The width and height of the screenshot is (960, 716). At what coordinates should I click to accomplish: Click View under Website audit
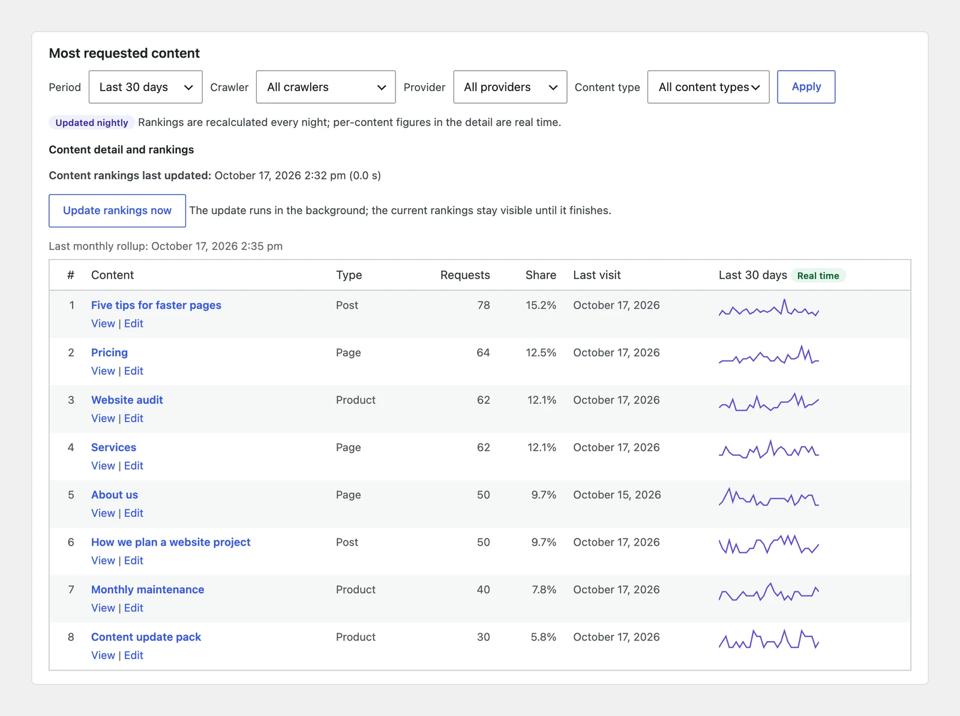coord(103,419)
